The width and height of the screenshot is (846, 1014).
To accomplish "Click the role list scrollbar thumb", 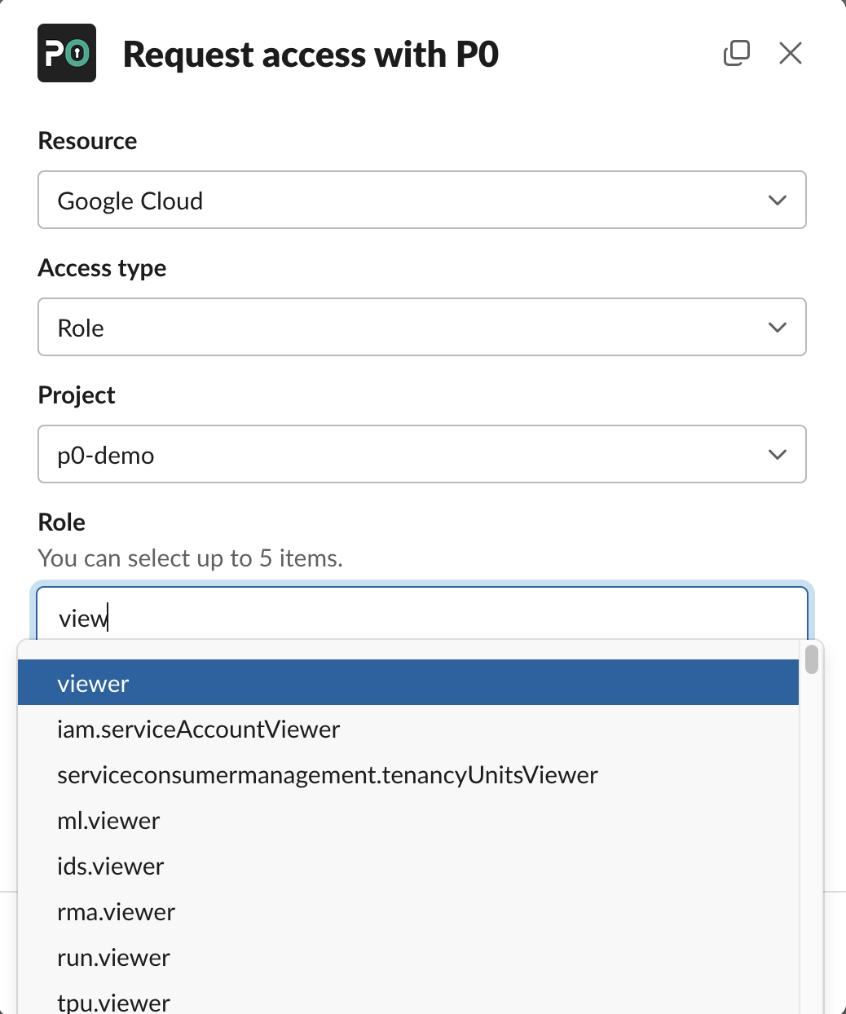I will (811, 659).
